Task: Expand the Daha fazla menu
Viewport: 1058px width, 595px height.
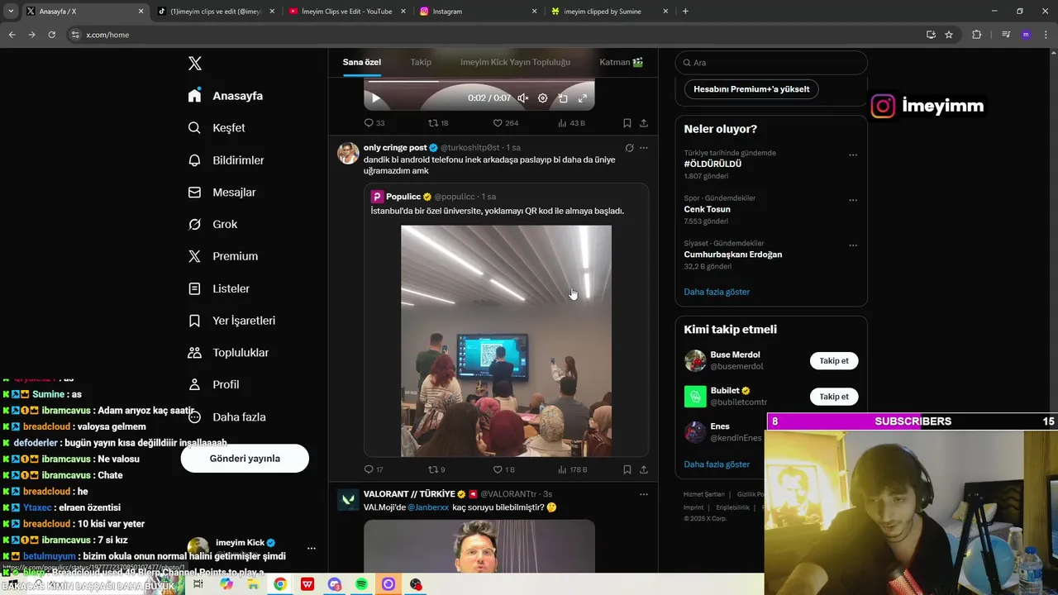Action: click(226, 417)
